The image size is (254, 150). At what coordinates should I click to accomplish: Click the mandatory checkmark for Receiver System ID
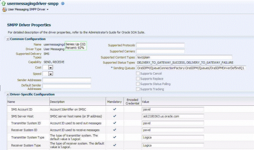[x=114, y=130]
